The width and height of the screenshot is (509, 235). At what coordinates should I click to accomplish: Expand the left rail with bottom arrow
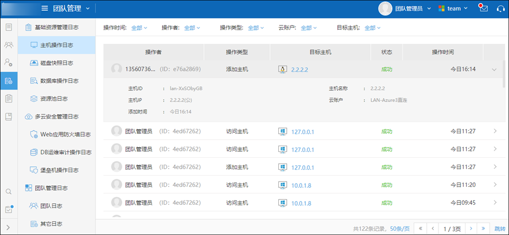8,227
